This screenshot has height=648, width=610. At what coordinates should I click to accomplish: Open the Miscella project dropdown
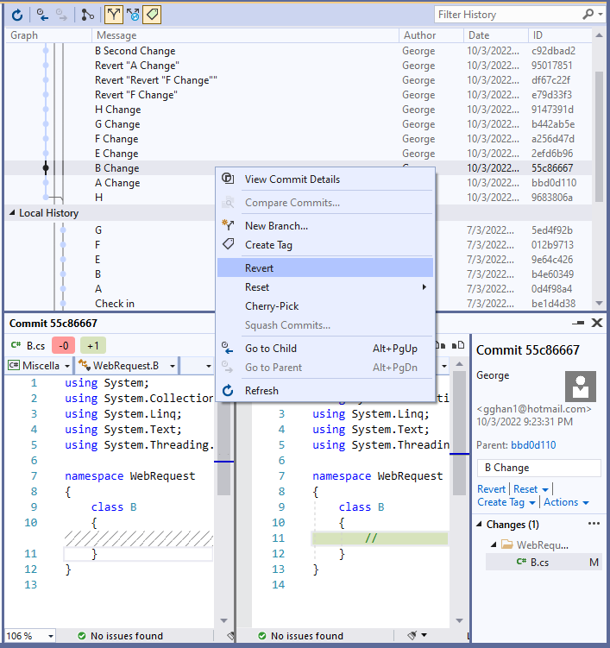[67, 366]
